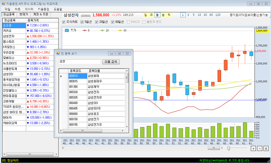Click the 종목가격 watchlist column header
The image size is (271, 163).
click(x=42, y=20)
